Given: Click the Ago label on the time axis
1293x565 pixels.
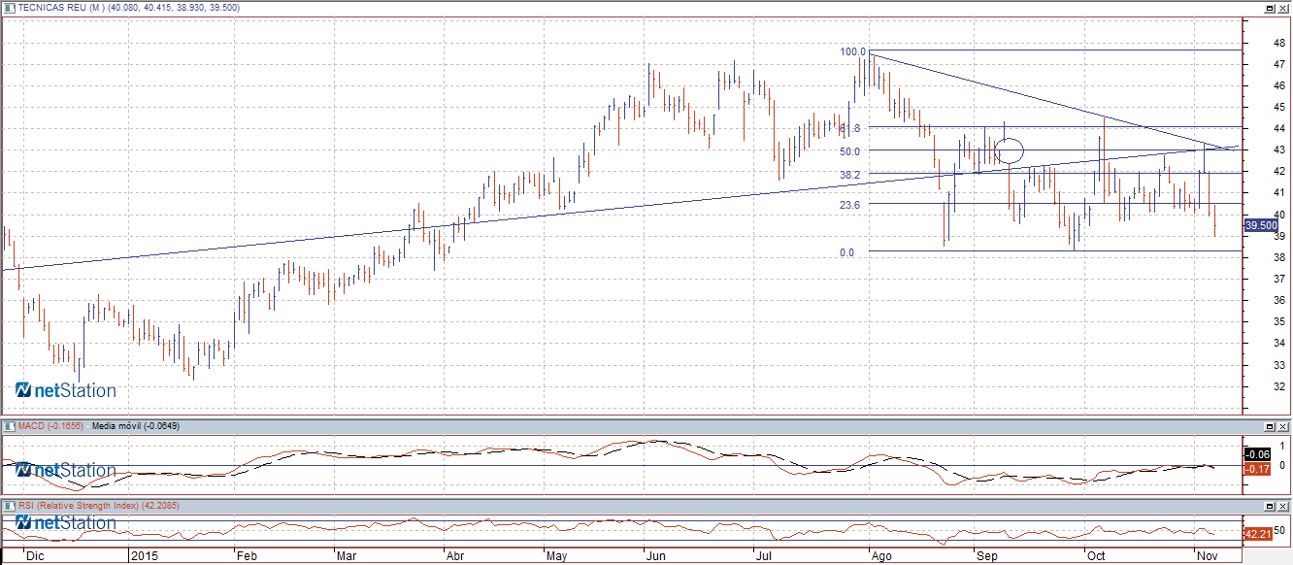Looking at the screenshot, I should click(881, 556).
